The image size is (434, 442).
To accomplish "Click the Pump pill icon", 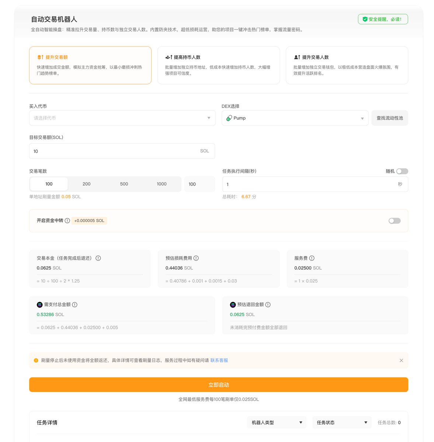I will click(x=229, y=118).
